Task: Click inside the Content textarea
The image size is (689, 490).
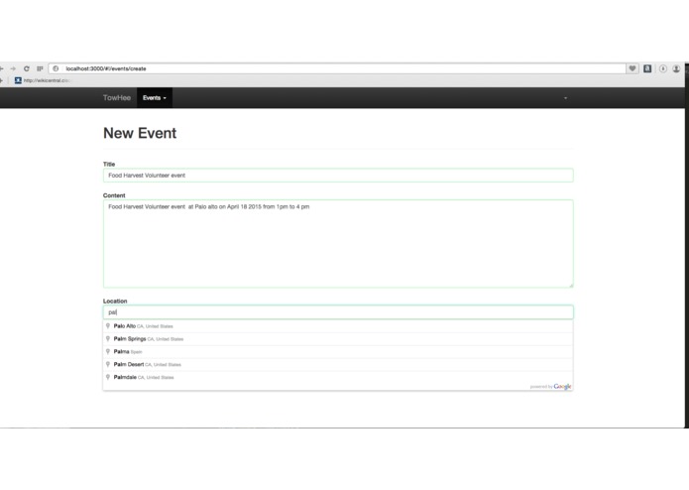Action: (338, 244)
